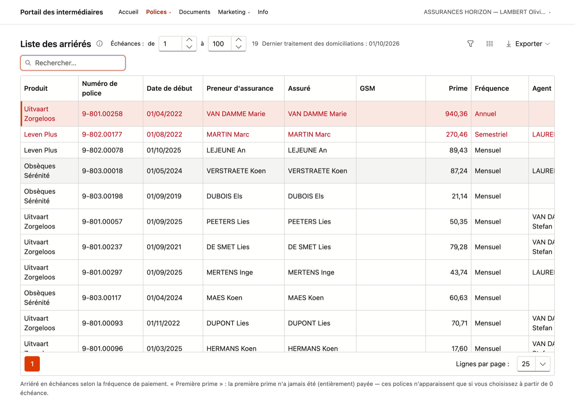This screenshot has height=409, width=575.
Task: Click policy number 9-803.00018
Action: [102, 171]
